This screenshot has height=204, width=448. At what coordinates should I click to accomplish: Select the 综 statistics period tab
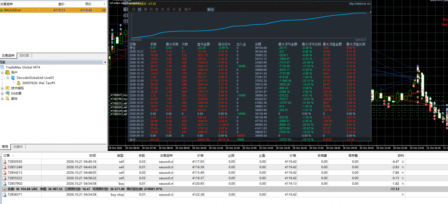click(134, 9)
